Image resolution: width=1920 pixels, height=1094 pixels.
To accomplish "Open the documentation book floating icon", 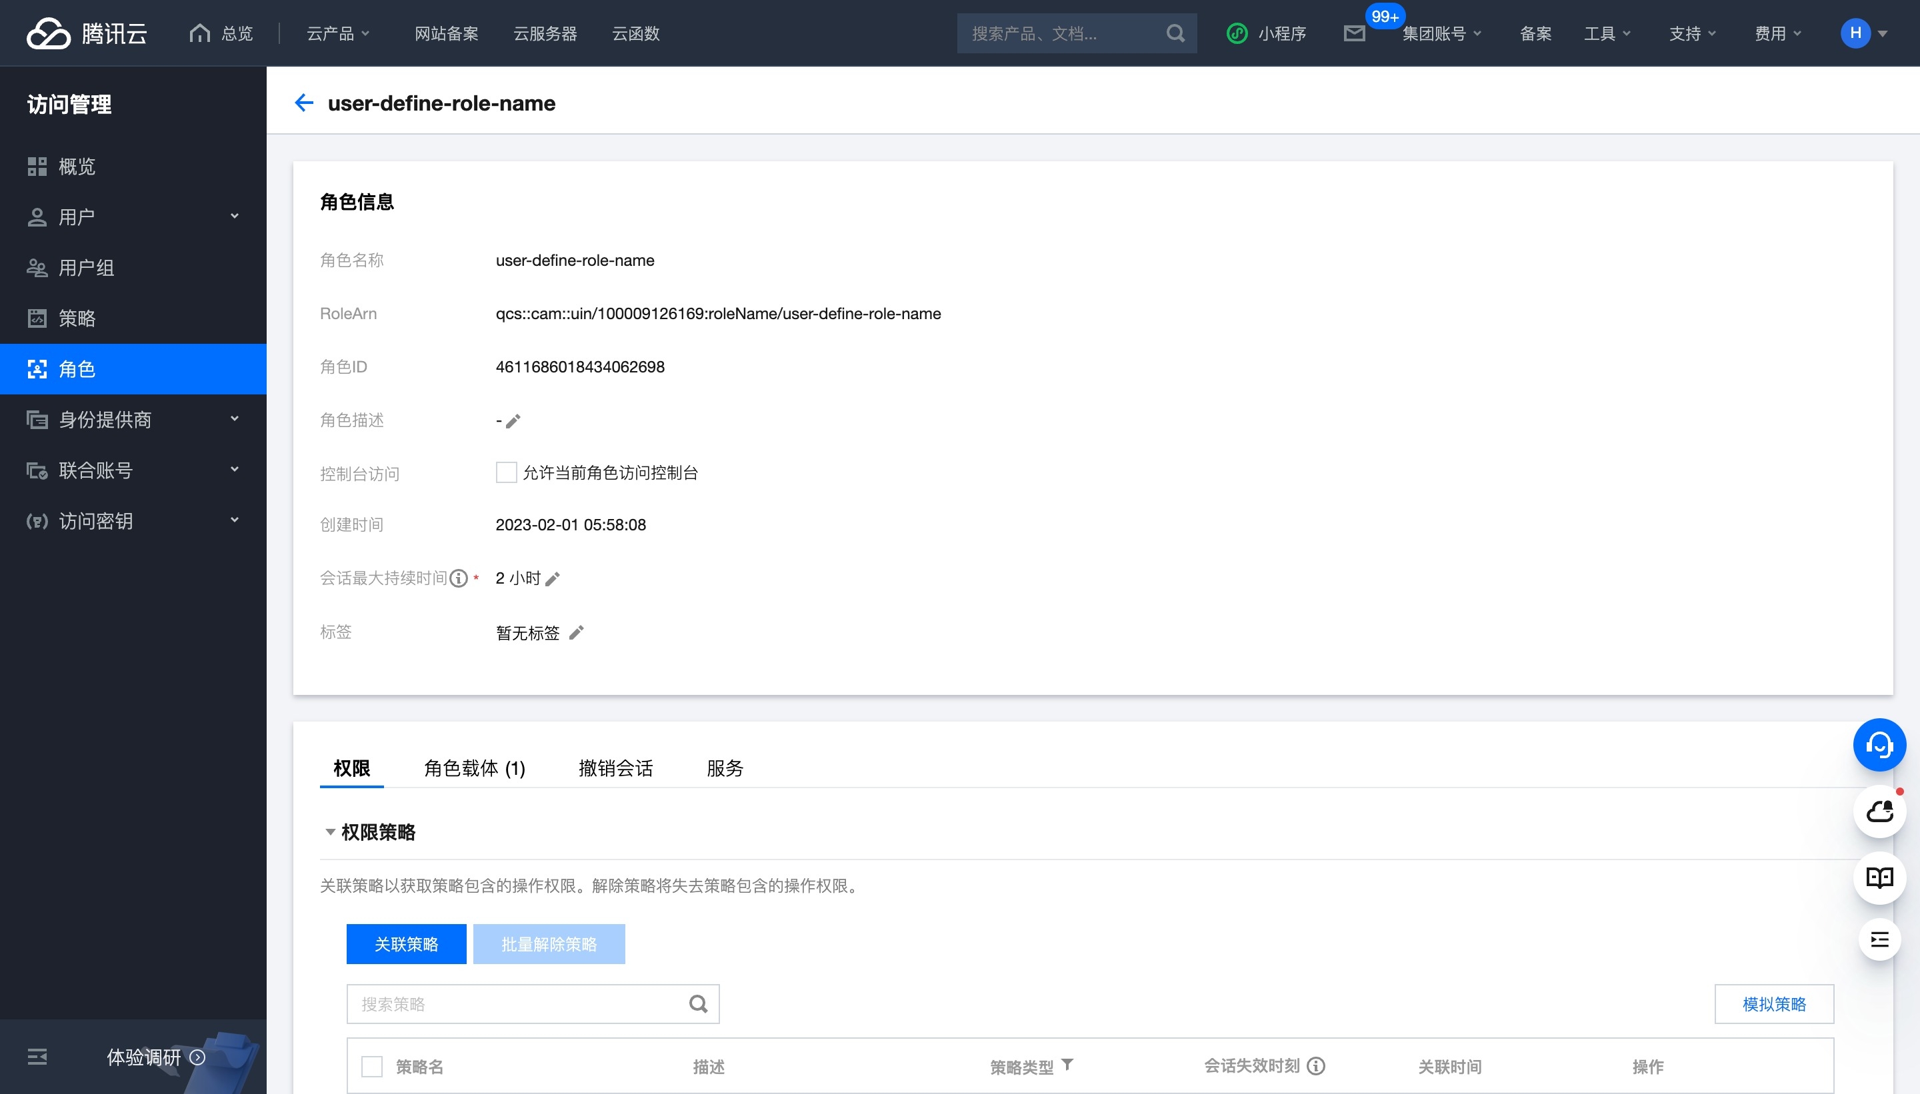I will 1879,877.
